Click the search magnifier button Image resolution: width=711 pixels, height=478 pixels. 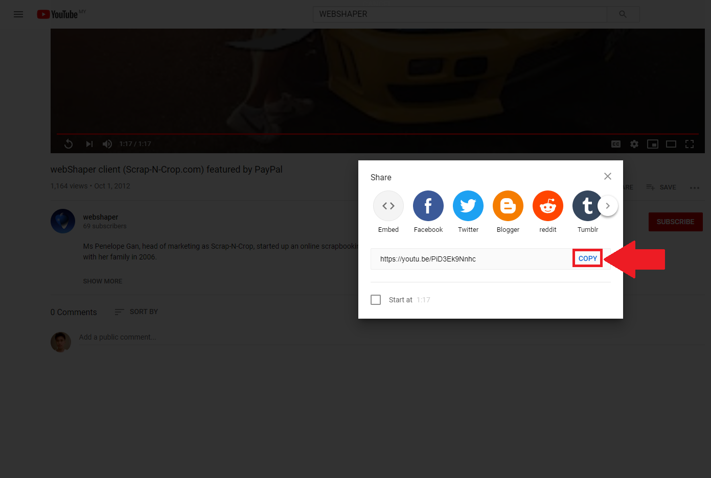pyautogui.click(x=623, y=14)
